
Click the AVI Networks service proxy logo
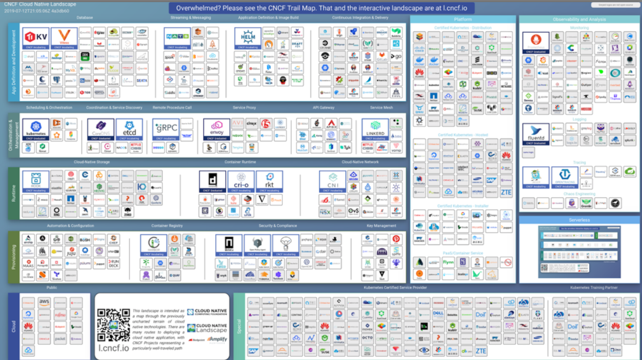(237, 124)
